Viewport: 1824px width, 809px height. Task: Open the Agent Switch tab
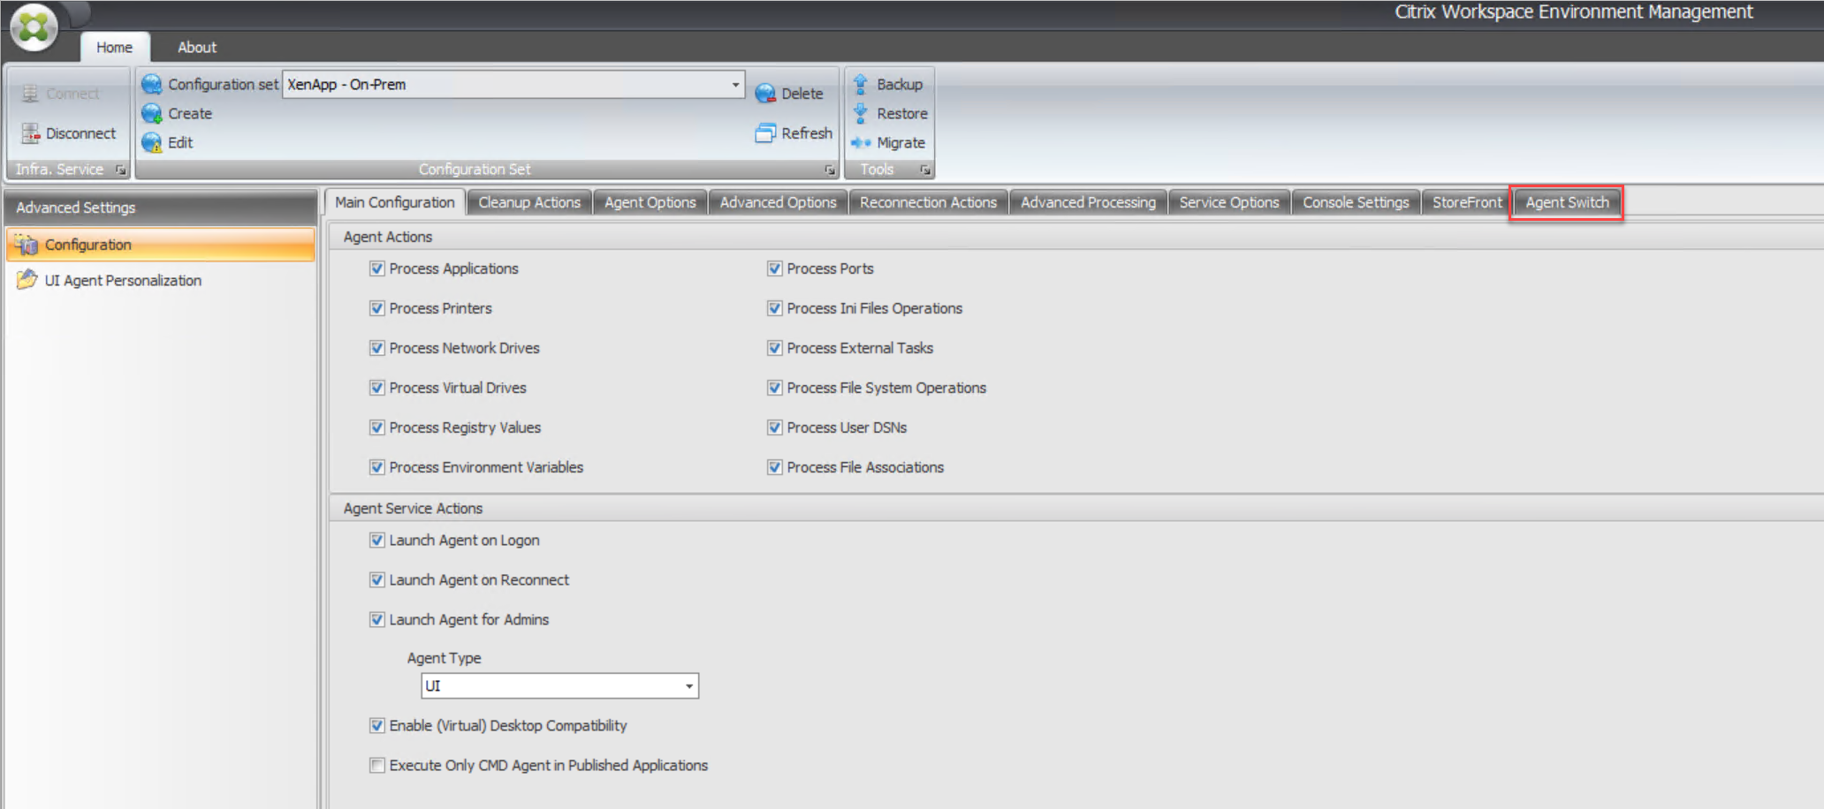click(1567, 202)
